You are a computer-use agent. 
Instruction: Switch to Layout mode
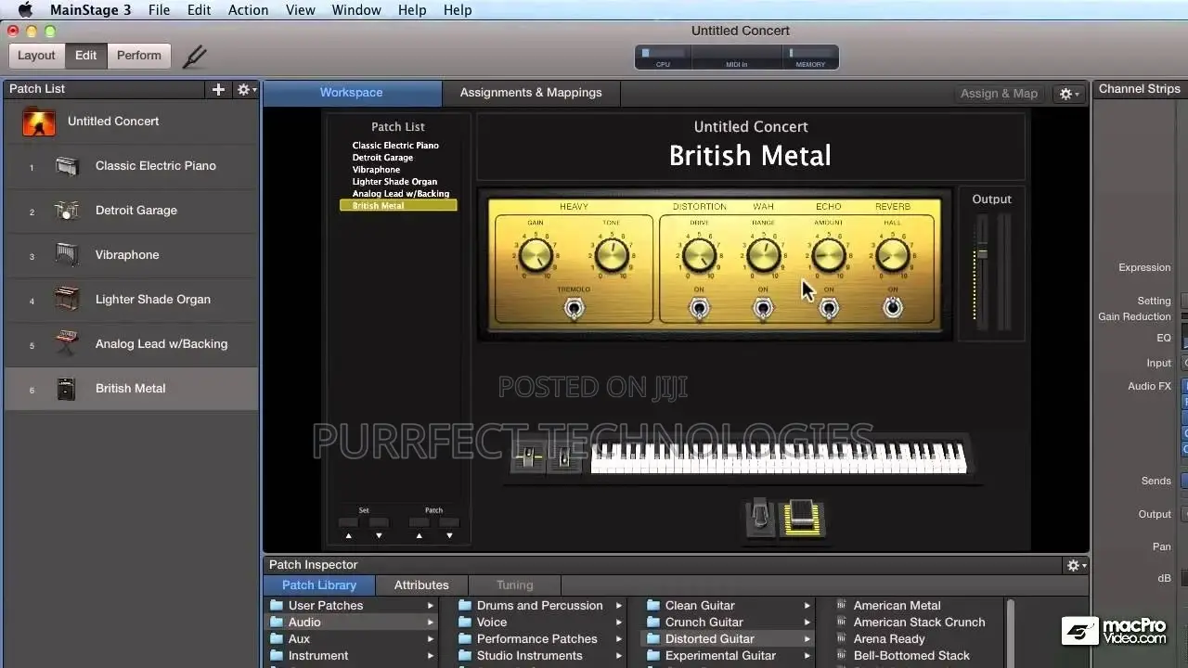(x=37, y=56)
